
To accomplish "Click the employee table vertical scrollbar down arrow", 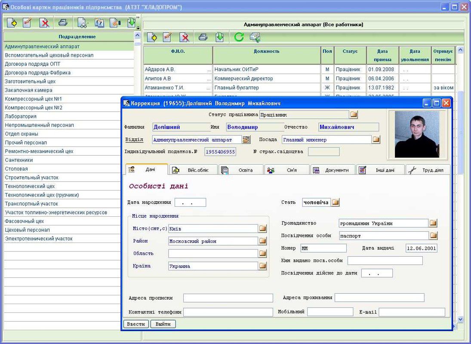I will (x=460, y=319).
